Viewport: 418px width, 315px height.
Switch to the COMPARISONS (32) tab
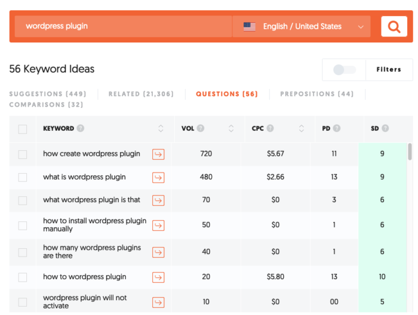(x=46, y=104)
